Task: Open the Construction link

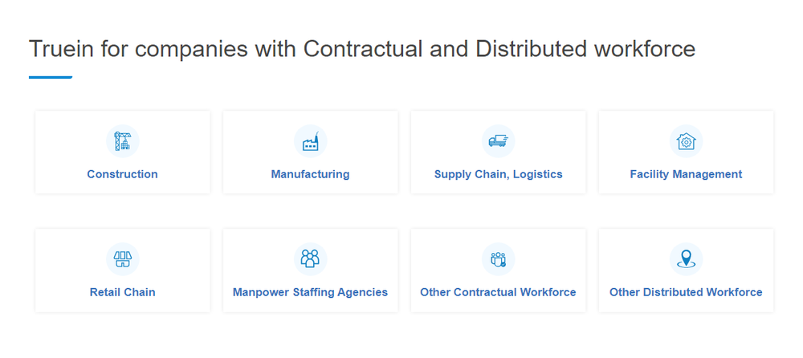Action: (x=122, y=174)
